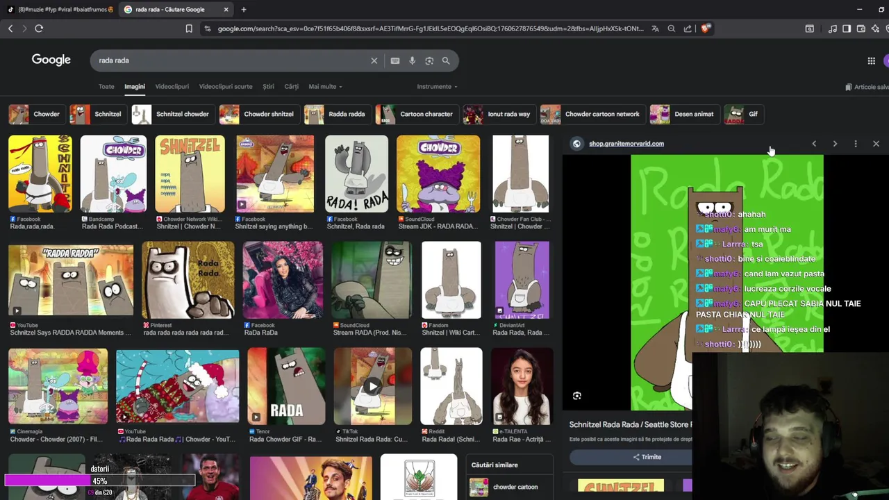Open the 'Rada Rada Podcast' Bandcamp thumbnail

[x=113, y=174]
